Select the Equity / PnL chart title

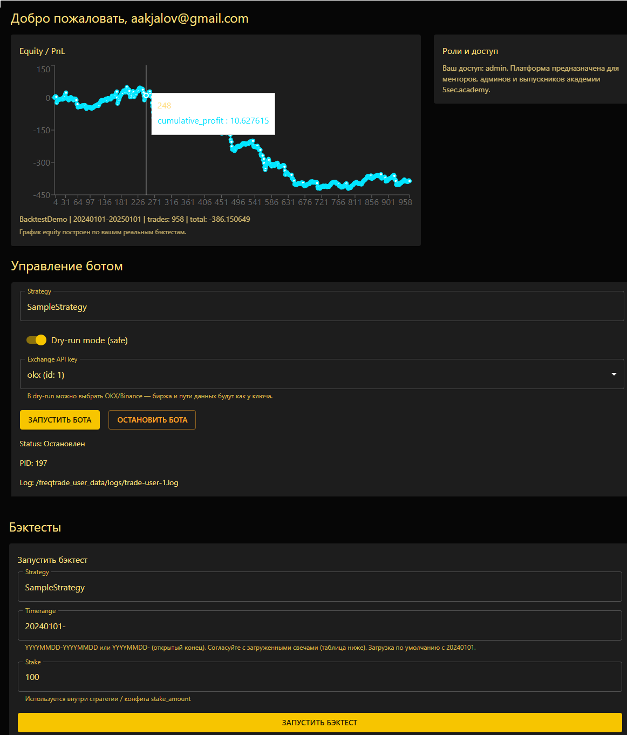pyautogui.click(x=42, y=51)
